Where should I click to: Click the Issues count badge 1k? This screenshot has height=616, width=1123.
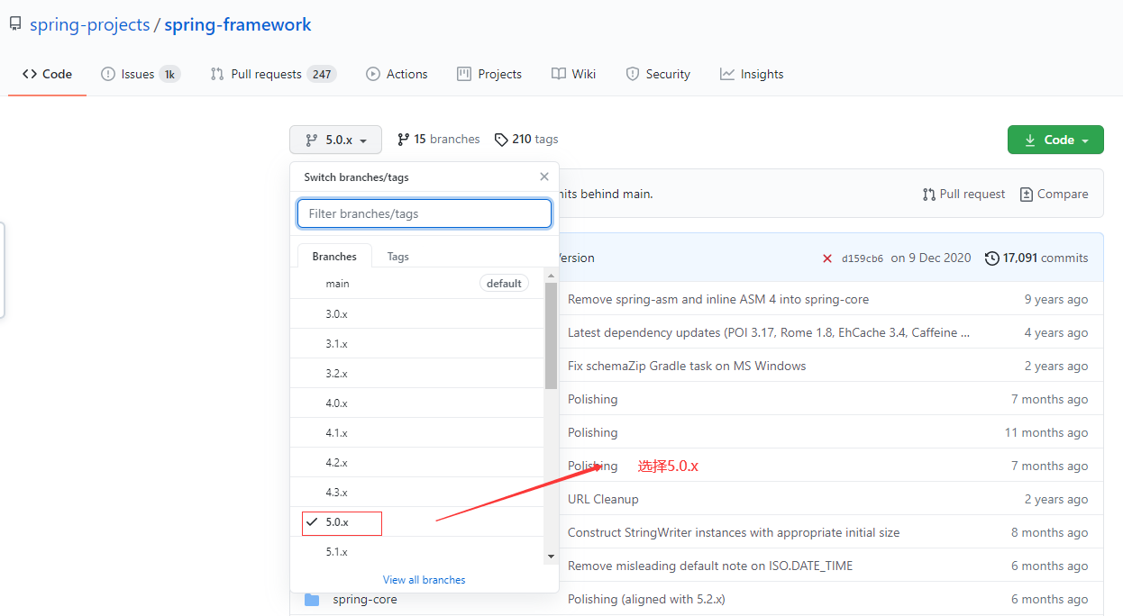(x=169, y=74)
